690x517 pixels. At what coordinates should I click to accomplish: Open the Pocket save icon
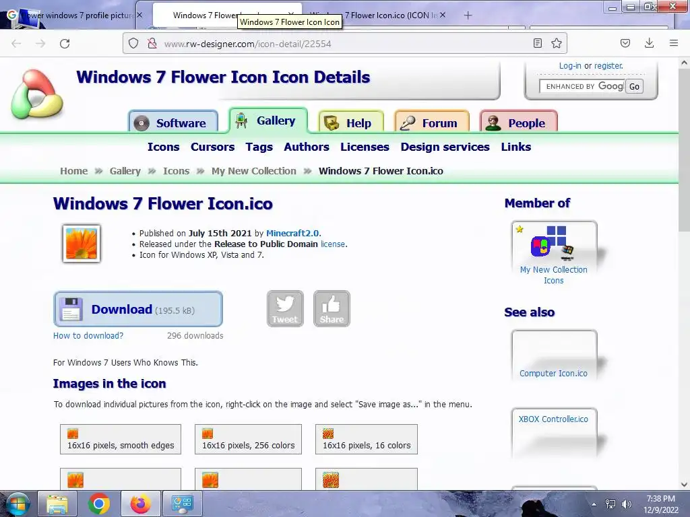click(625, 43)
